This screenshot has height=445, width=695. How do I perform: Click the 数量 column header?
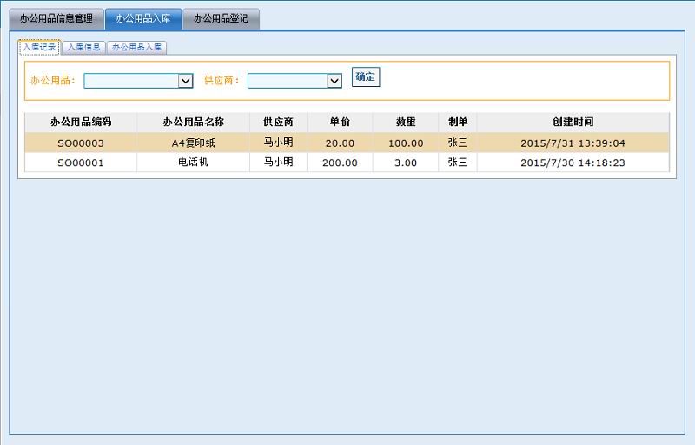(406, 122)
